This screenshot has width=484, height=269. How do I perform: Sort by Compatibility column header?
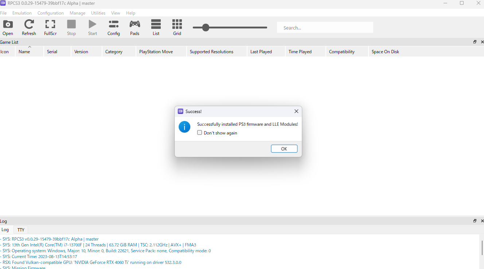click(347, 52)
